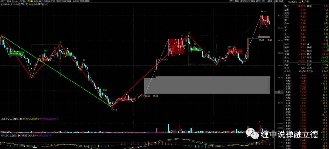Click the 涨幅 value 6.46%
The height and width of the screenshot is (149, 329).
point(302,54)
